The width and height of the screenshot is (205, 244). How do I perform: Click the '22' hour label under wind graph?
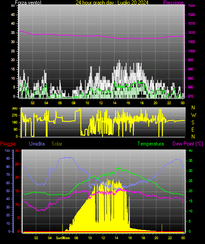(x=169, y=103)
